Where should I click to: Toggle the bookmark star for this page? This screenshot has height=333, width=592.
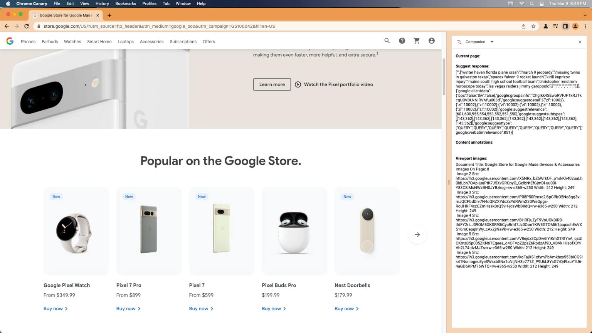pyautogui.click(x=534, y=26)
